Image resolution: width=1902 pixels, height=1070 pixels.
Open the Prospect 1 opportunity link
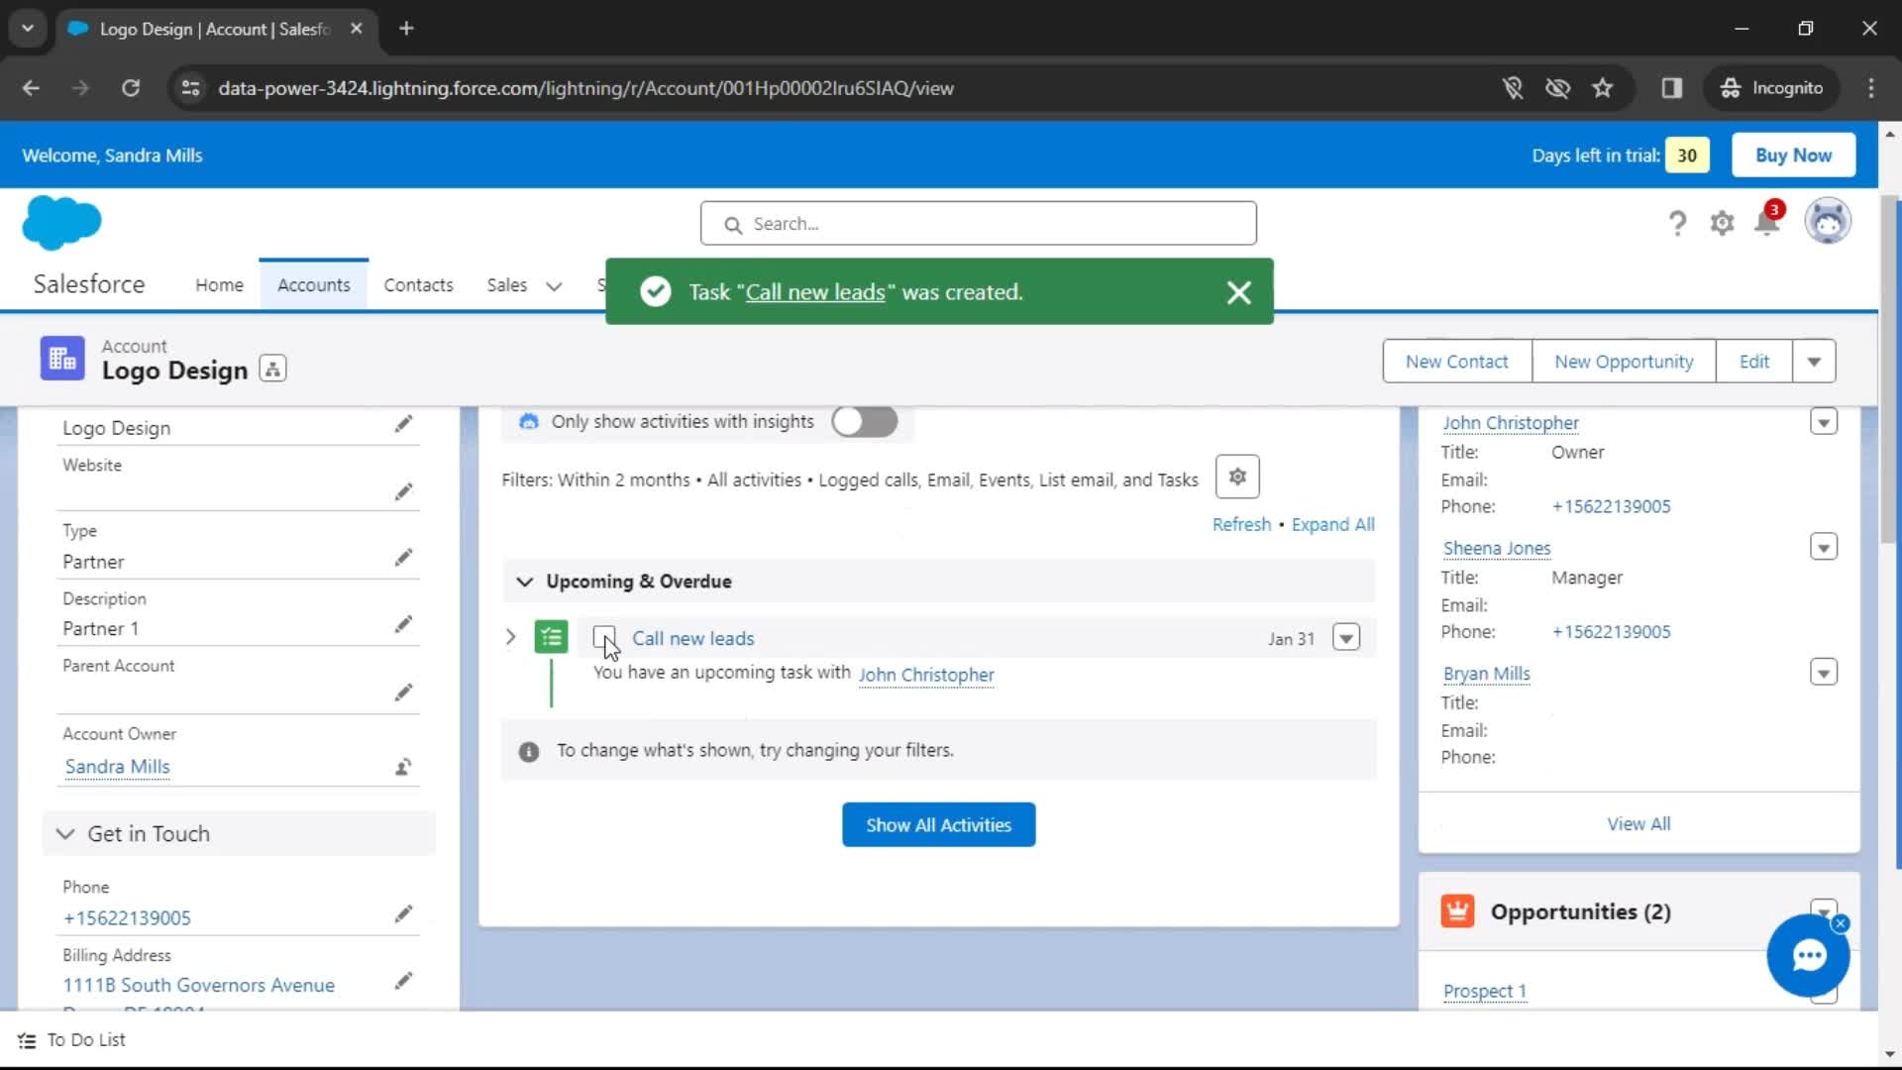[x=1485, y=991]
